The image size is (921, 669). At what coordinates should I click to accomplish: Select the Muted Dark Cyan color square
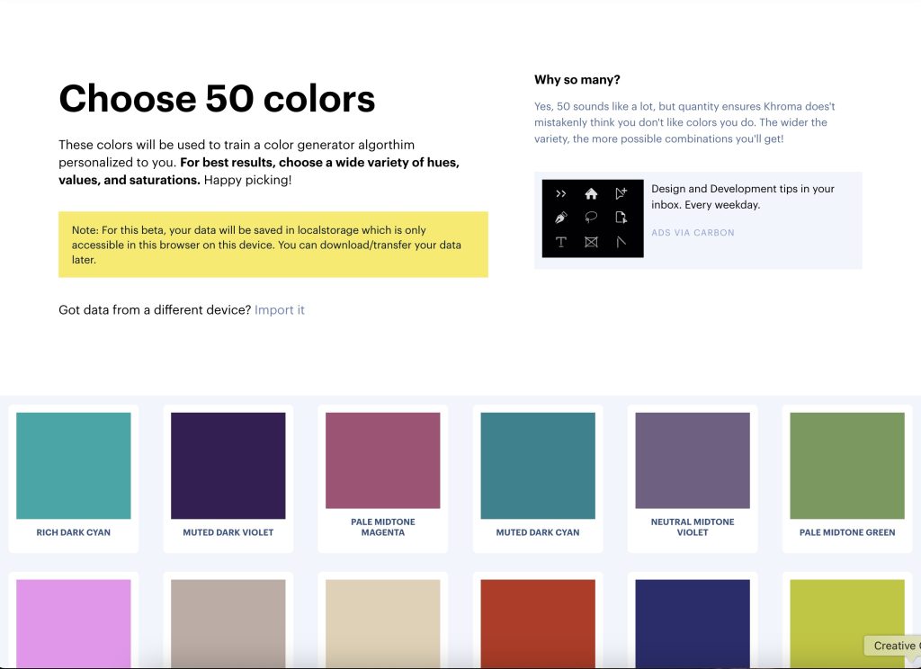tap(538, 466)
